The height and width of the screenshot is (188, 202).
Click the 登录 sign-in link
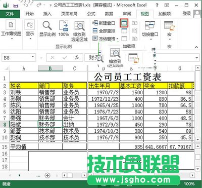click(x=187, y=14)
